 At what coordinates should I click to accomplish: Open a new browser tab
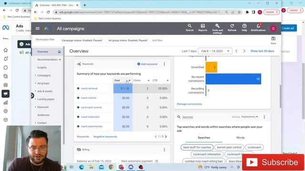pyautogui.click(x=85, y=5)
